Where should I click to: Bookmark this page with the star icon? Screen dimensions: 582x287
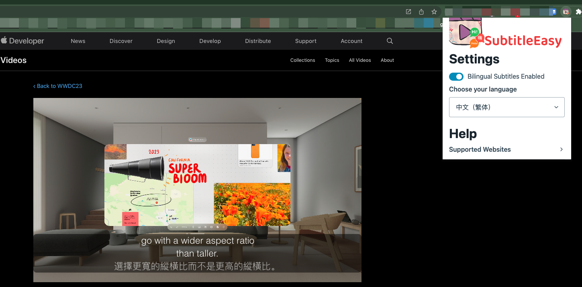(x=434, y=12)
